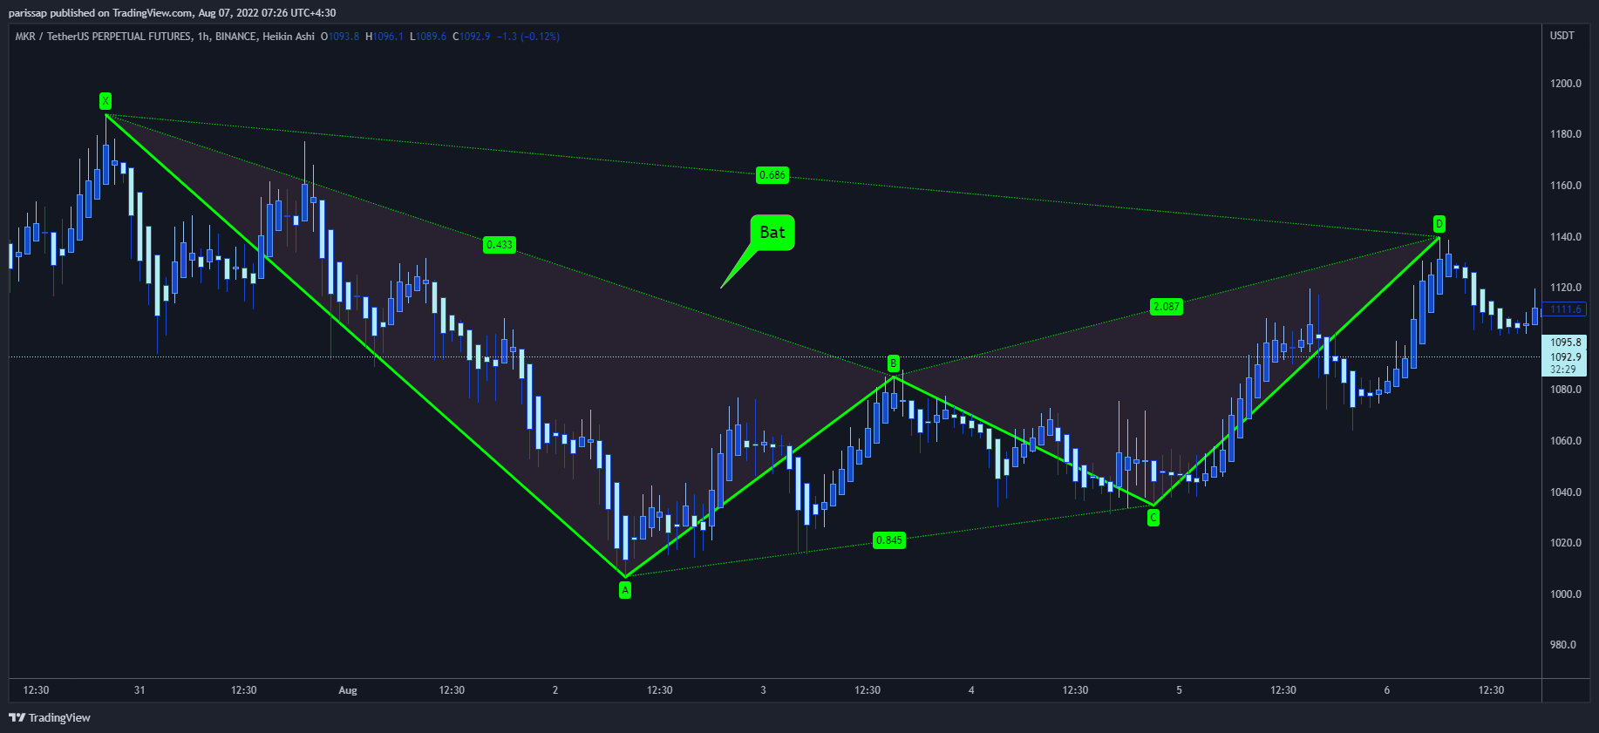Click the current price box showing 1092.9
Viewport: 1599px width, 733px height.
(1564, 356)
